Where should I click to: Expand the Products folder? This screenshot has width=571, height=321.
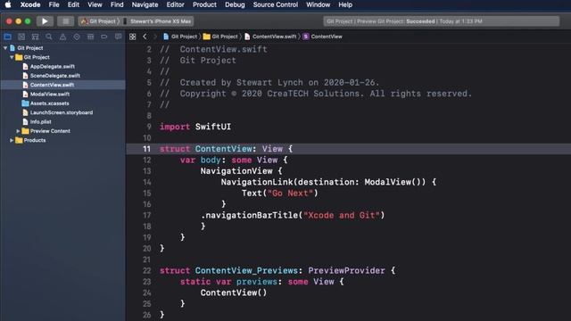pyautogui.click(x=12, y=140)
